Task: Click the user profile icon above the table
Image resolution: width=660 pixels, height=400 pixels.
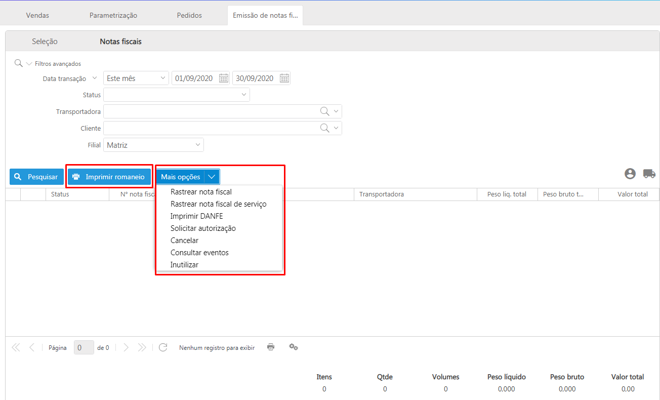Action: point(630,174)
